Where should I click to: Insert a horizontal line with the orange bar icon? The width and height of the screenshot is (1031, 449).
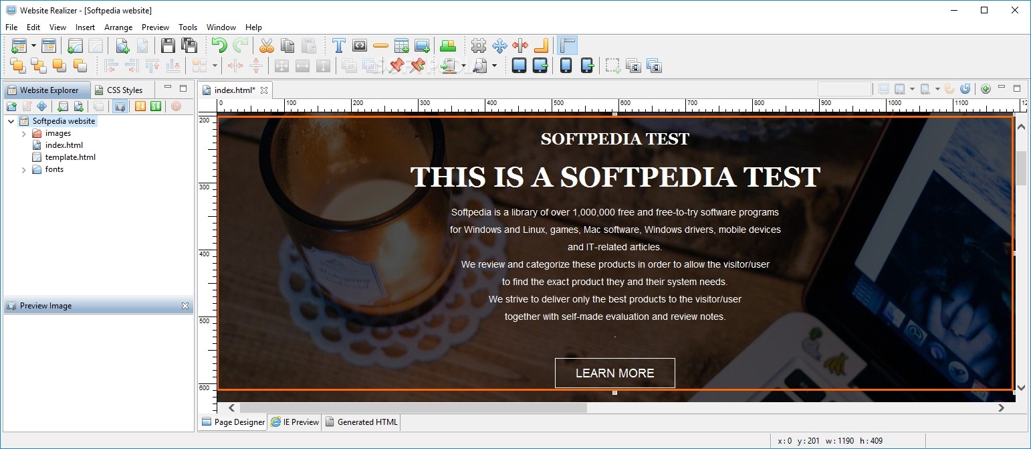380,46
